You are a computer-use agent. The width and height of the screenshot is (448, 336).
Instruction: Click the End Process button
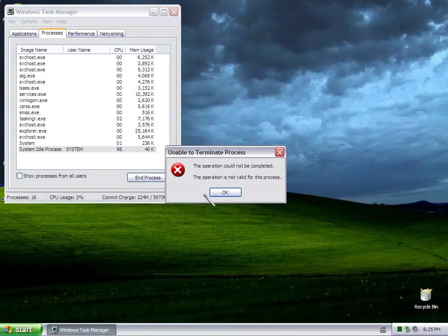click(x=147, y=178)
